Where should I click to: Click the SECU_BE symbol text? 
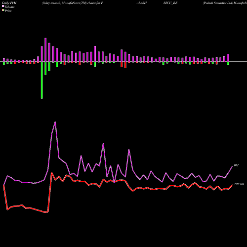coord(170,3)
